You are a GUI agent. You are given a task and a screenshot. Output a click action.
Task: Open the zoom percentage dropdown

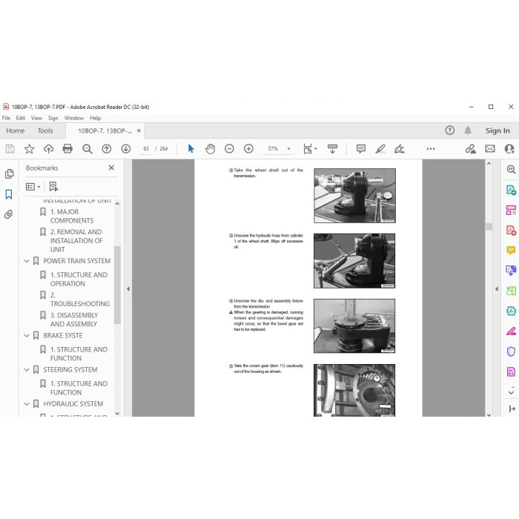point(288,149)
